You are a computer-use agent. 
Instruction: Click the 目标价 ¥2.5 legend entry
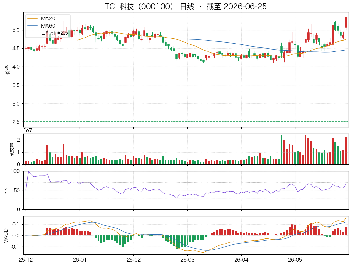coord(48,33)
